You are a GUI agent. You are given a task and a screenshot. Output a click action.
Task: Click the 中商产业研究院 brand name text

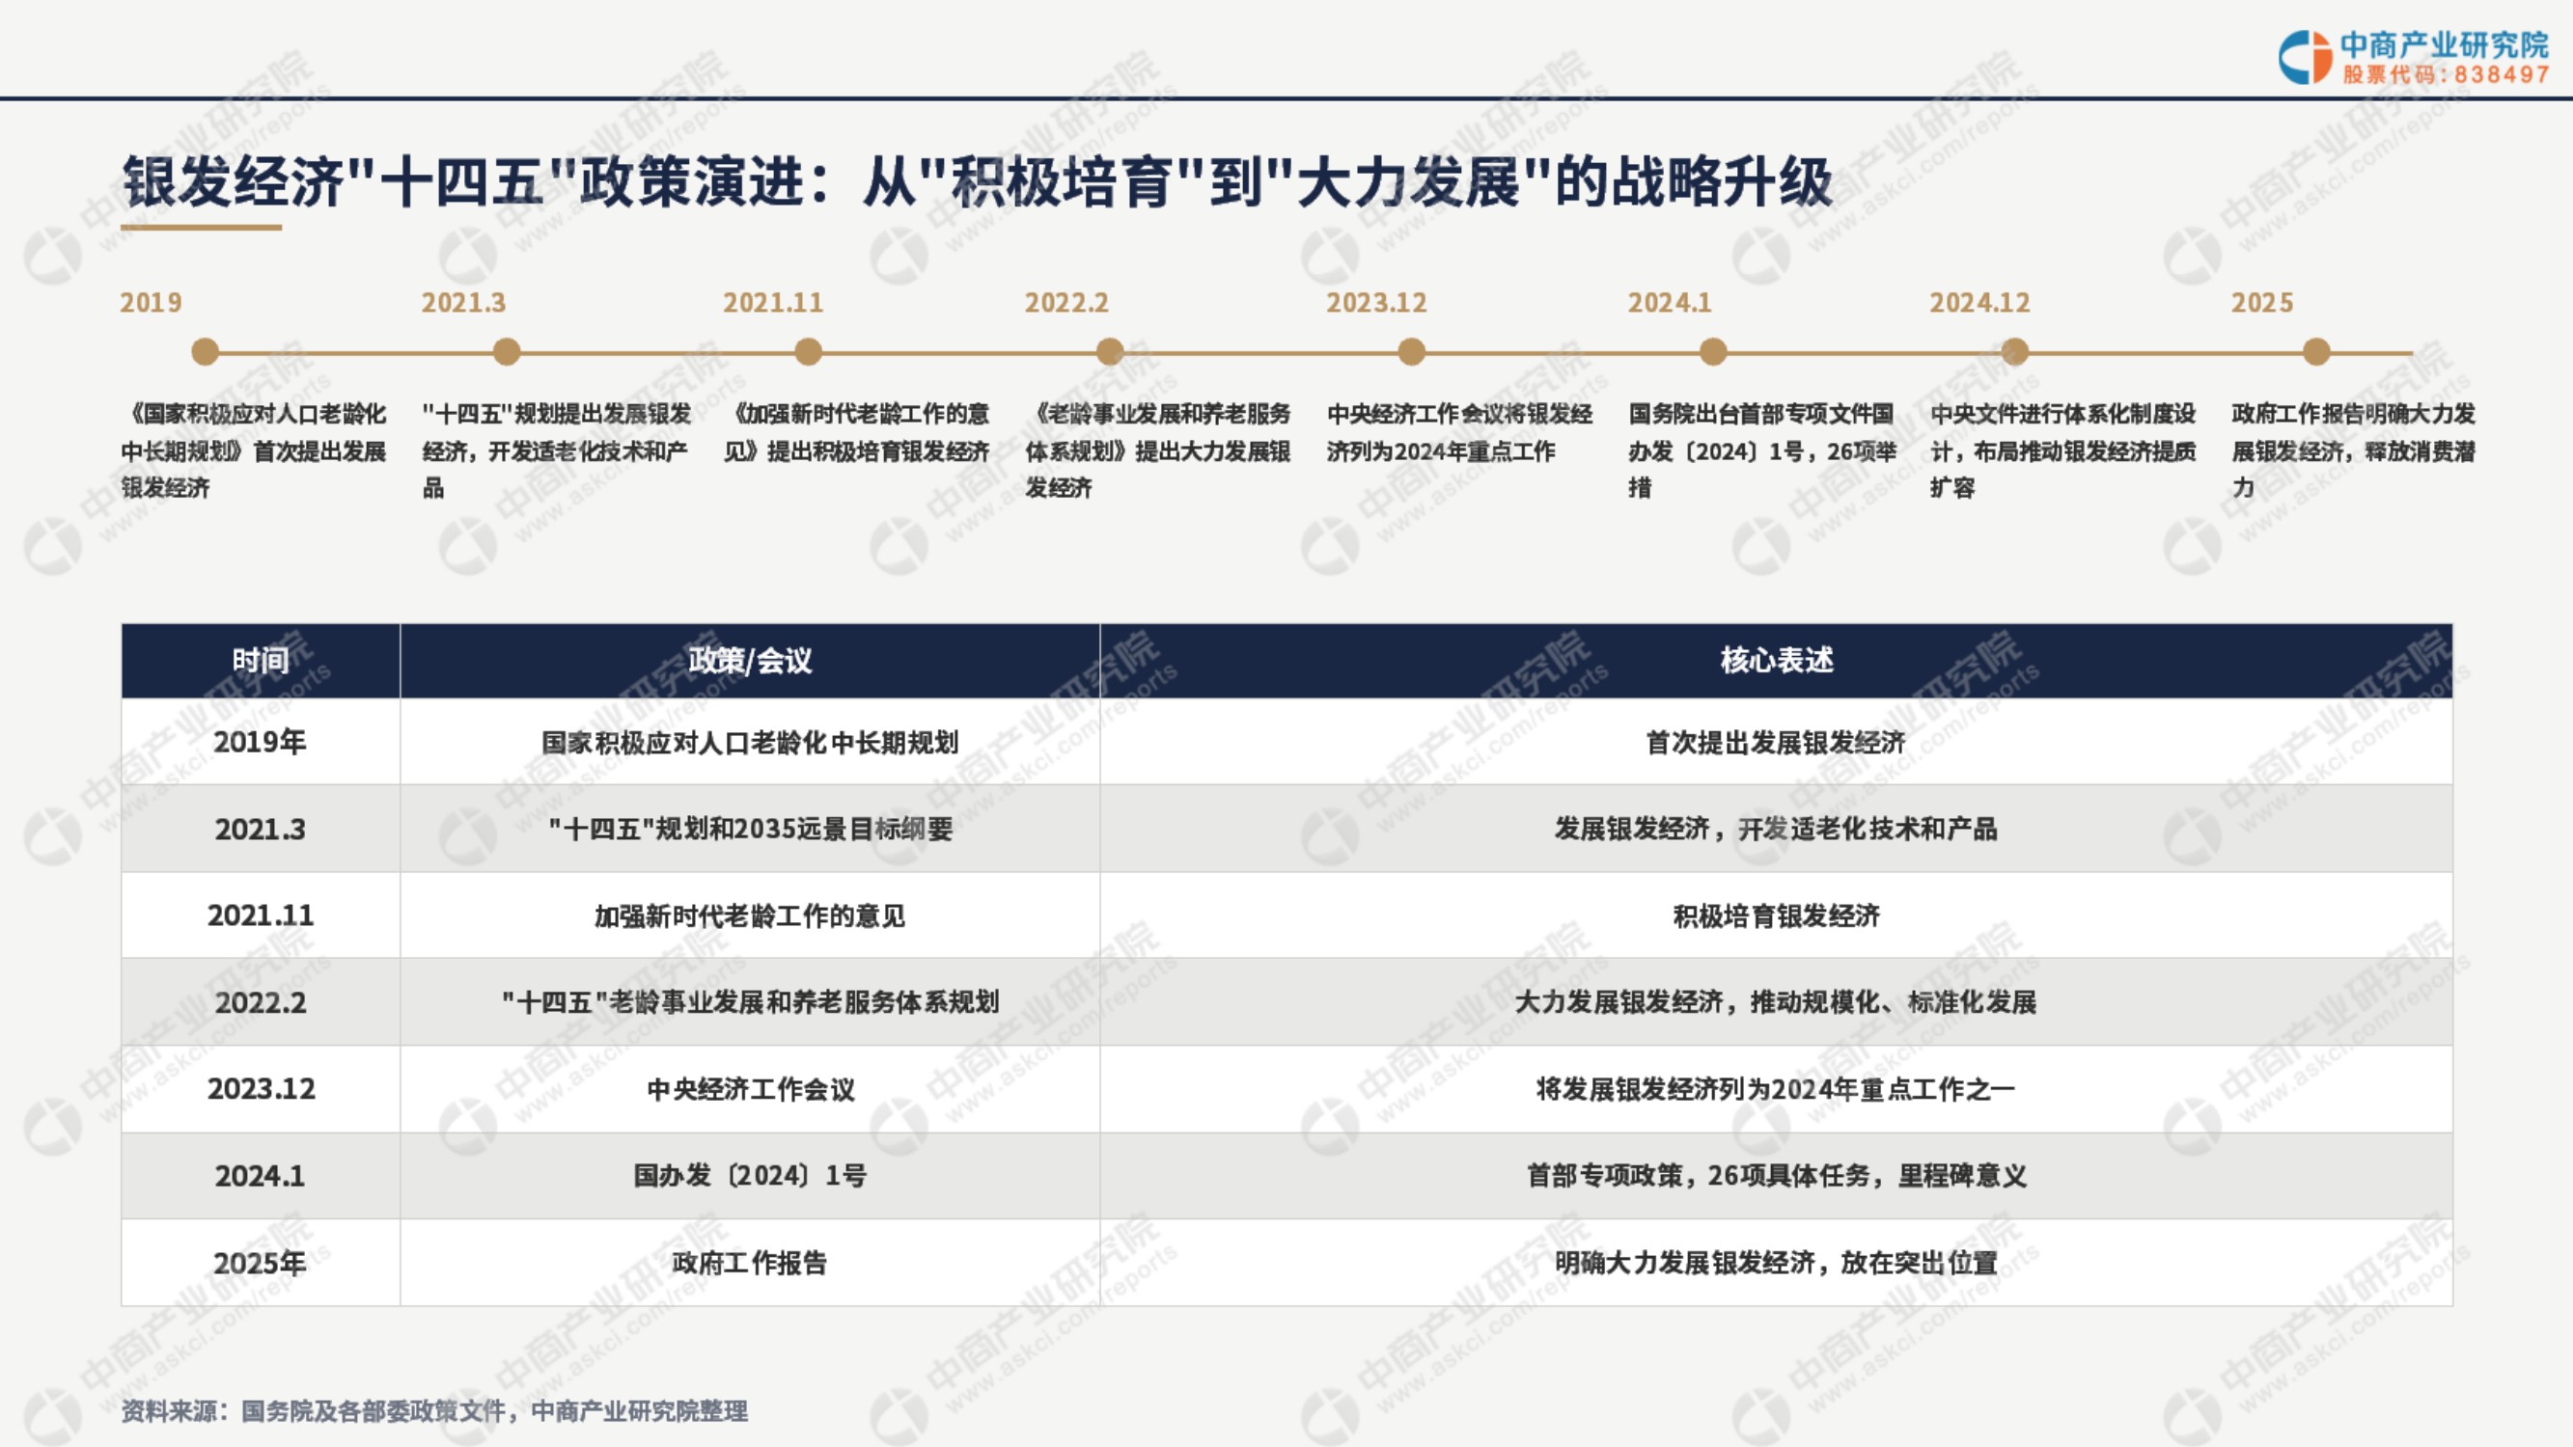pyautogui.click(x=2444, y=44)
